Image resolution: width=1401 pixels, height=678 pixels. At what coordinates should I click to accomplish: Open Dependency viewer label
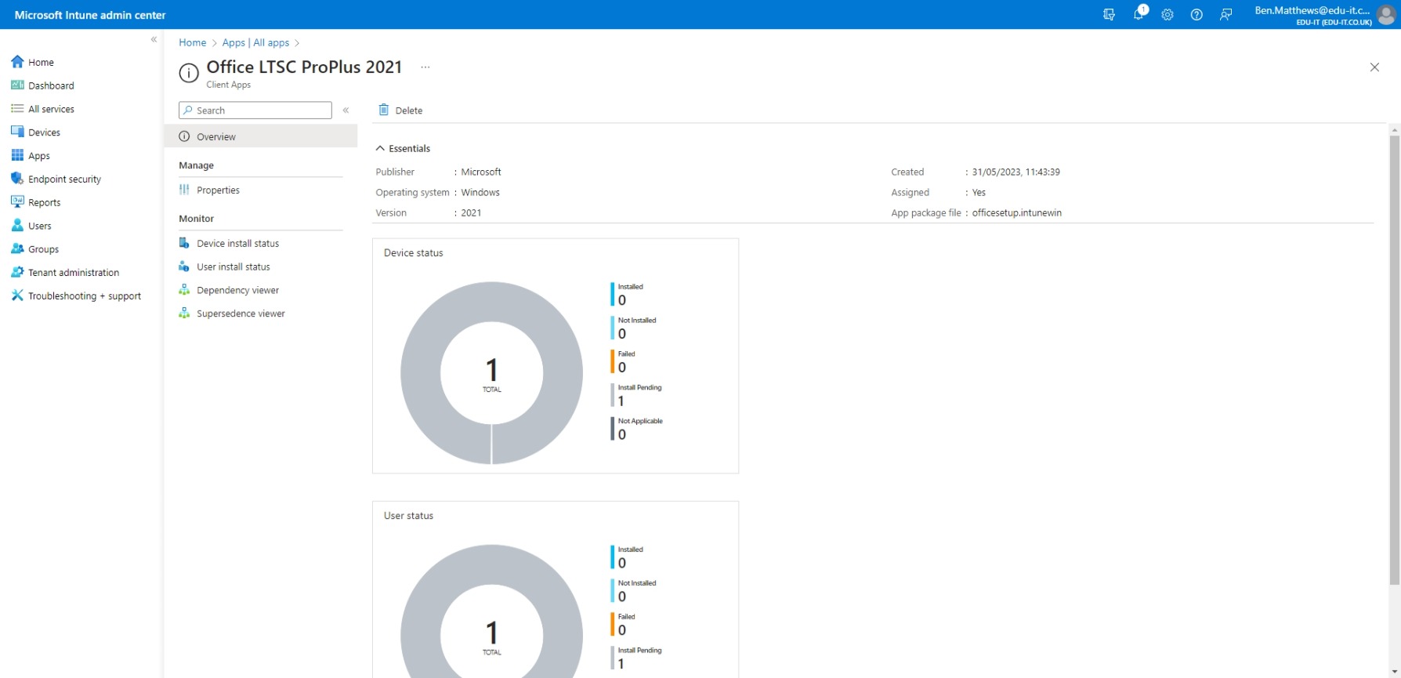[237, 290]
